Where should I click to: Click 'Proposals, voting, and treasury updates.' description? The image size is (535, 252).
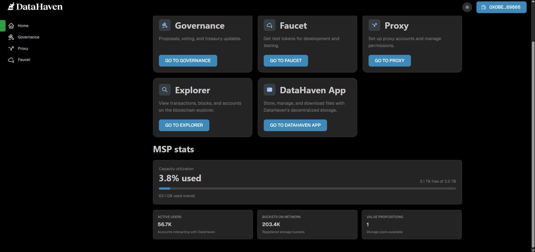pos(200,39)
